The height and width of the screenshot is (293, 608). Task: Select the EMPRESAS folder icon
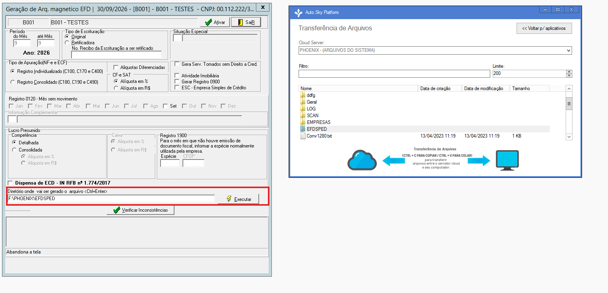(x=303, y=122)
